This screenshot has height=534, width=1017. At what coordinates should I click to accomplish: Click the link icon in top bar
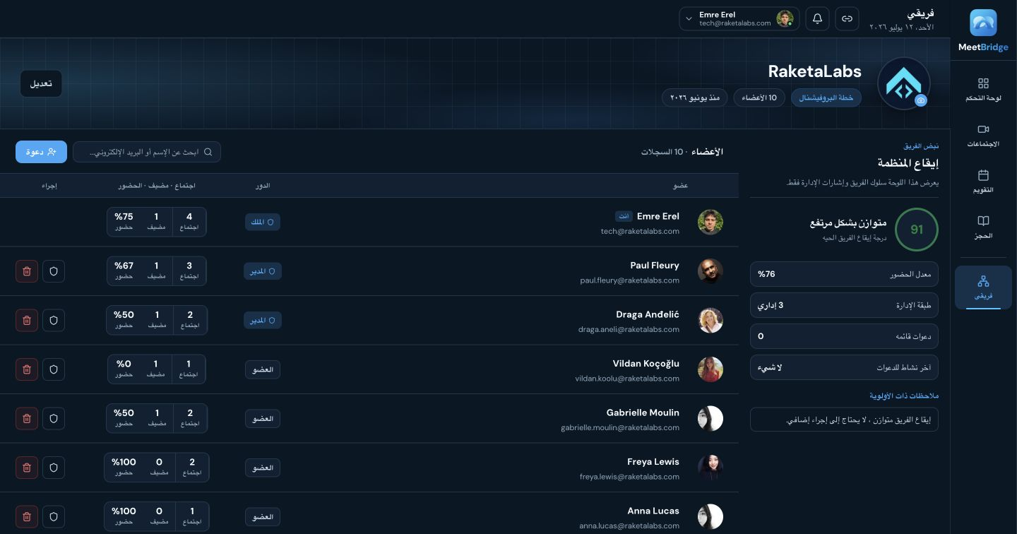[847, 19]
